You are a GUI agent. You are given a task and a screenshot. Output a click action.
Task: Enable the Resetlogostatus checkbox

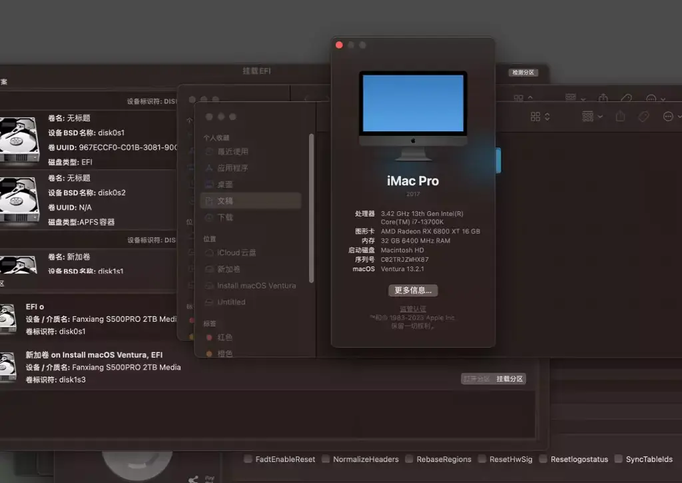pyautogui.click(x=543, y=458)
